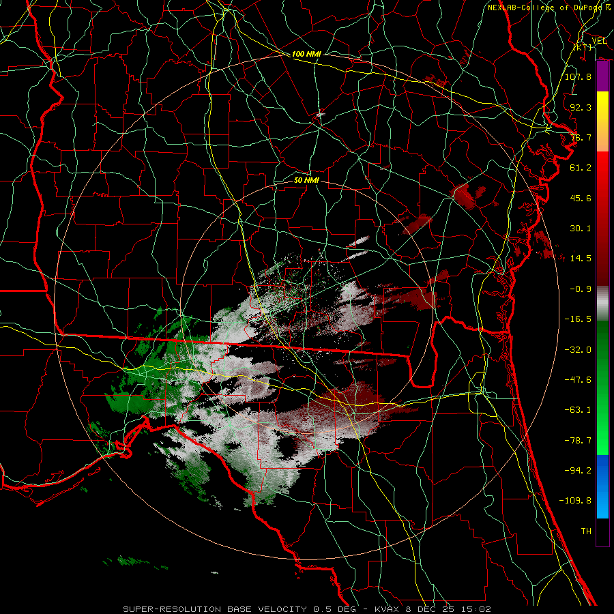Click the purple segment of the color scale
Image resolution: width=614 pixels, height=614 pixels.
(602, 76)
